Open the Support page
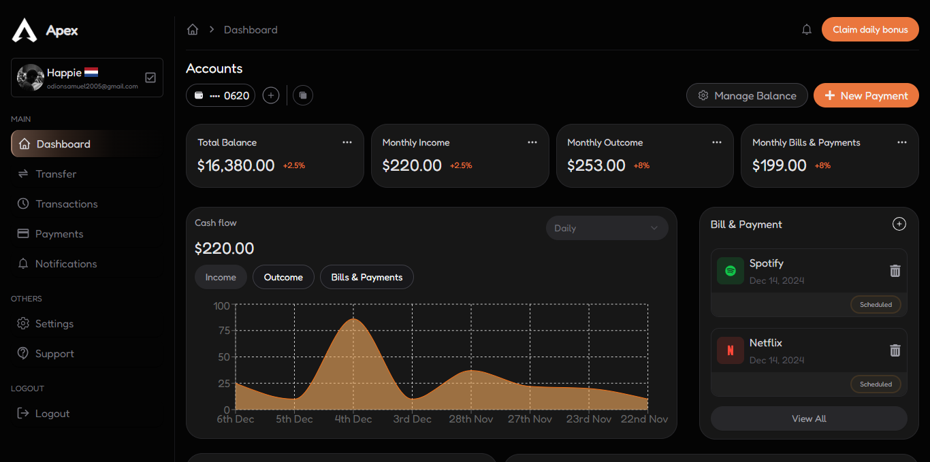The image size is (930, 462). pyautogui.click(x=86, y=353)
